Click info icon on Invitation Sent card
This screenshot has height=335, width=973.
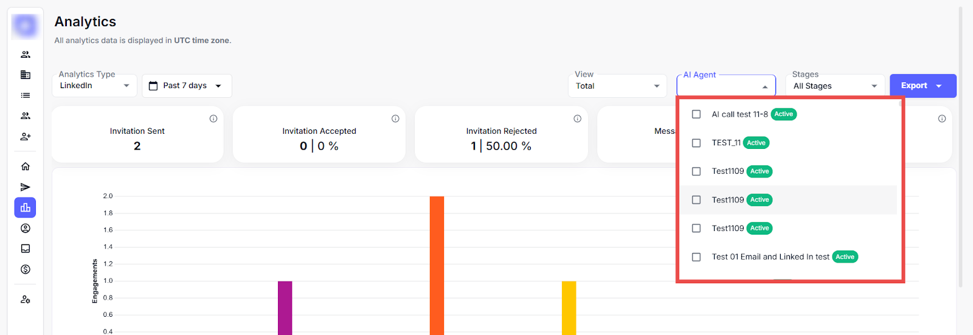coord(213,119)
